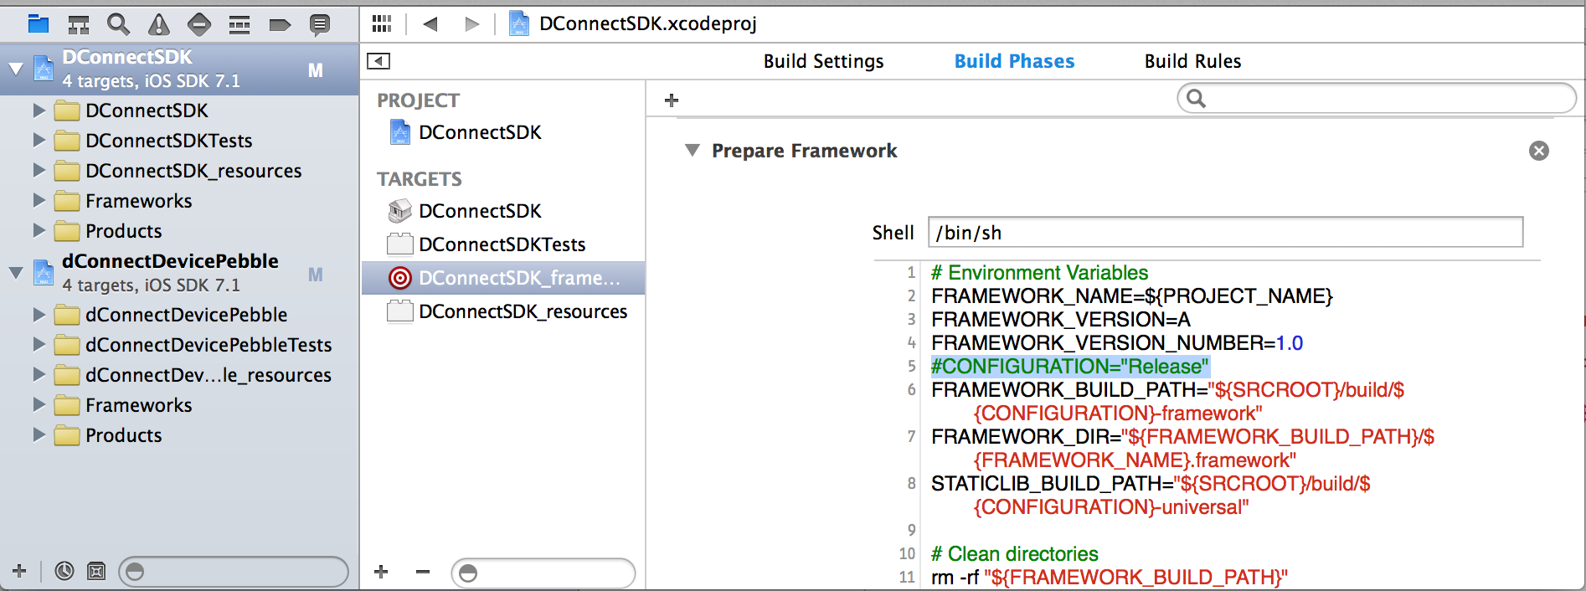Expand the DConnectSDKTests folder
1586x591 pixels.
click(39, 141)
